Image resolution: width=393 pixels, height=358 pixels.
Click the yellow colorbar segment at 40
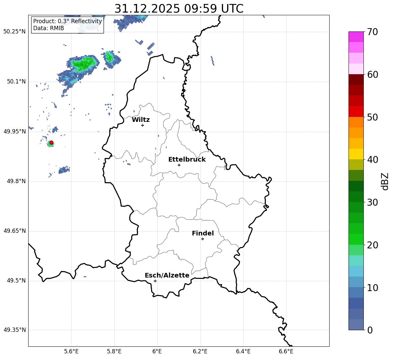tap(356, 154)
